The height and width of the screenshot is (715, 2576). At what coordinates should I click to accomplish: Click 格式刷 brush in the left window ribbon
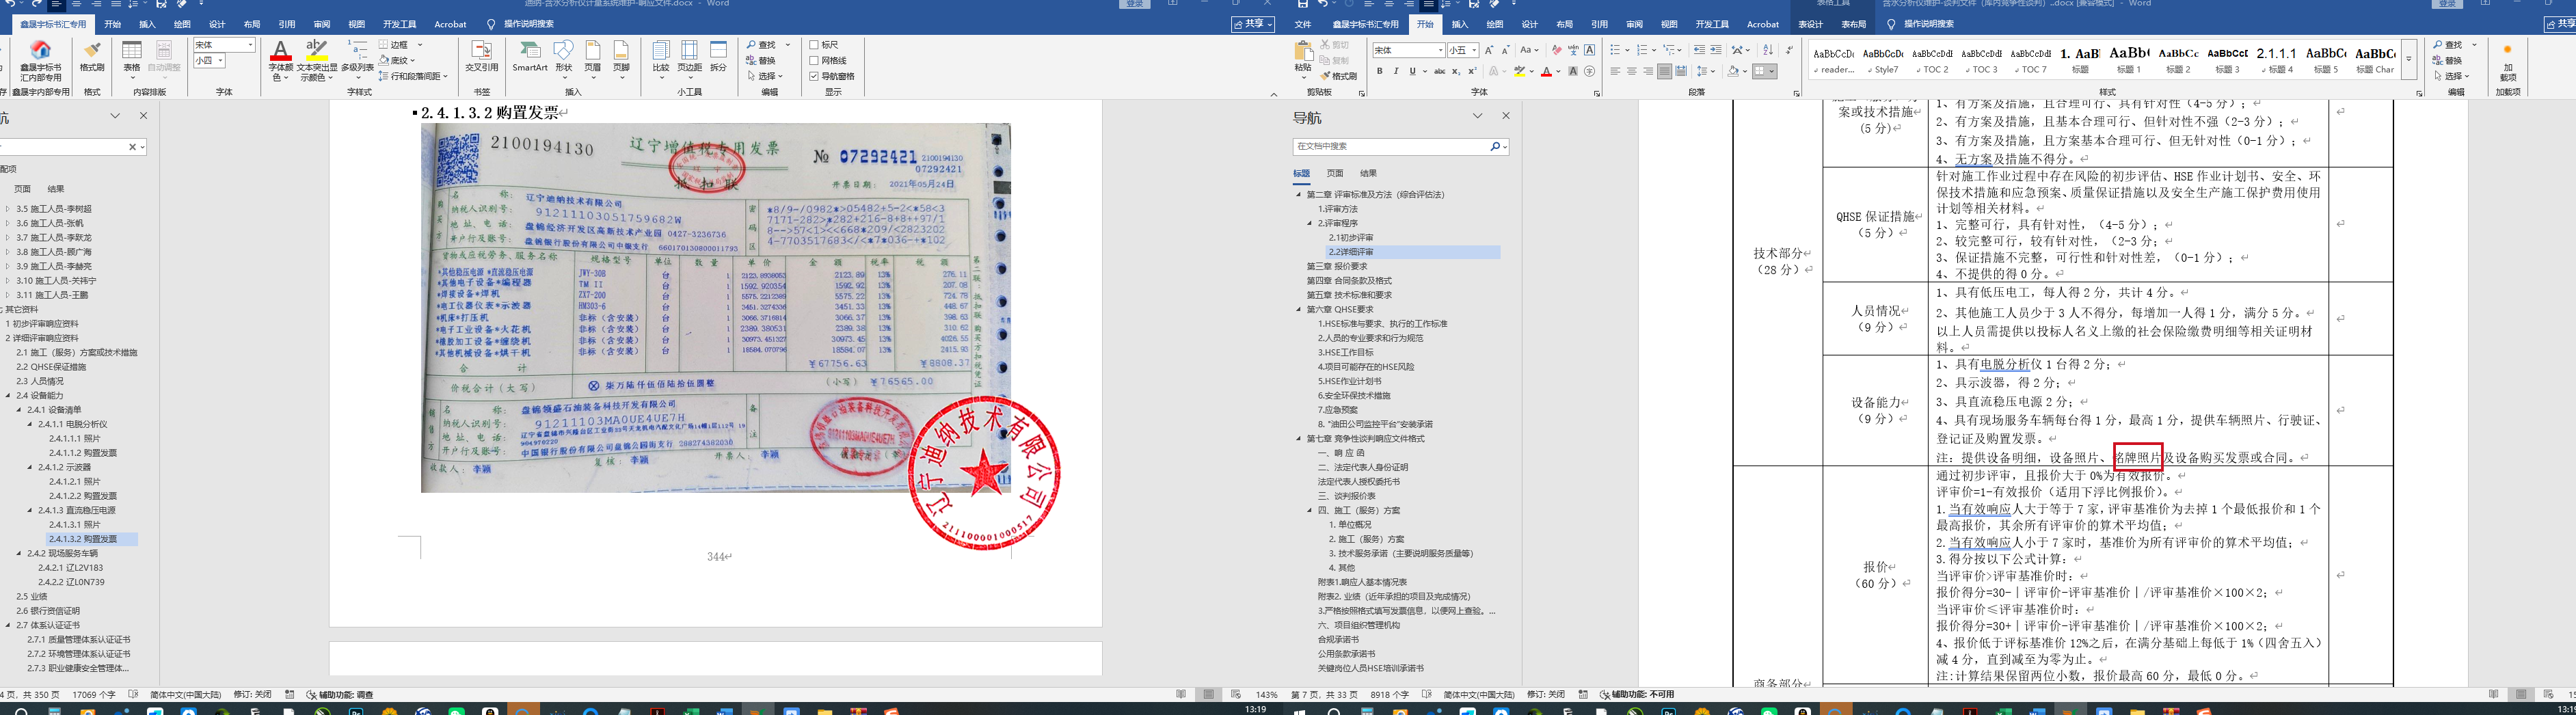(92, 57)
